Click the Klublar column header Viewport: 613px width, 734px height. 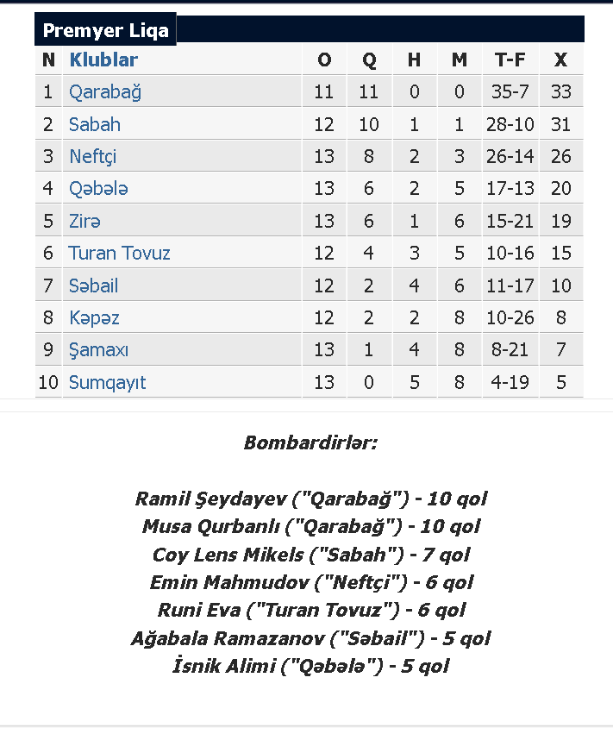(103, 60)
